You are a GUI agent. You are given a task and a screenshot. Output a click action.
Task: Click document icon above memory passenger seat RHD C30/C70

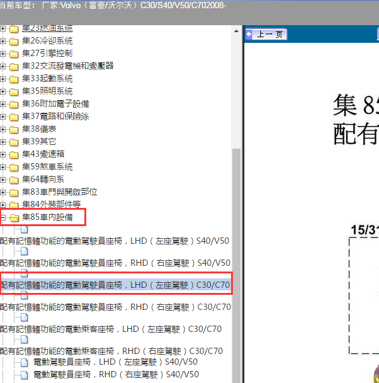[24, 340]
